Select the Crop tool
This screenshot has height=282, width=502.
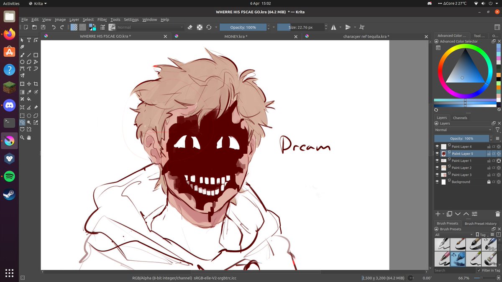pos(36,84)
